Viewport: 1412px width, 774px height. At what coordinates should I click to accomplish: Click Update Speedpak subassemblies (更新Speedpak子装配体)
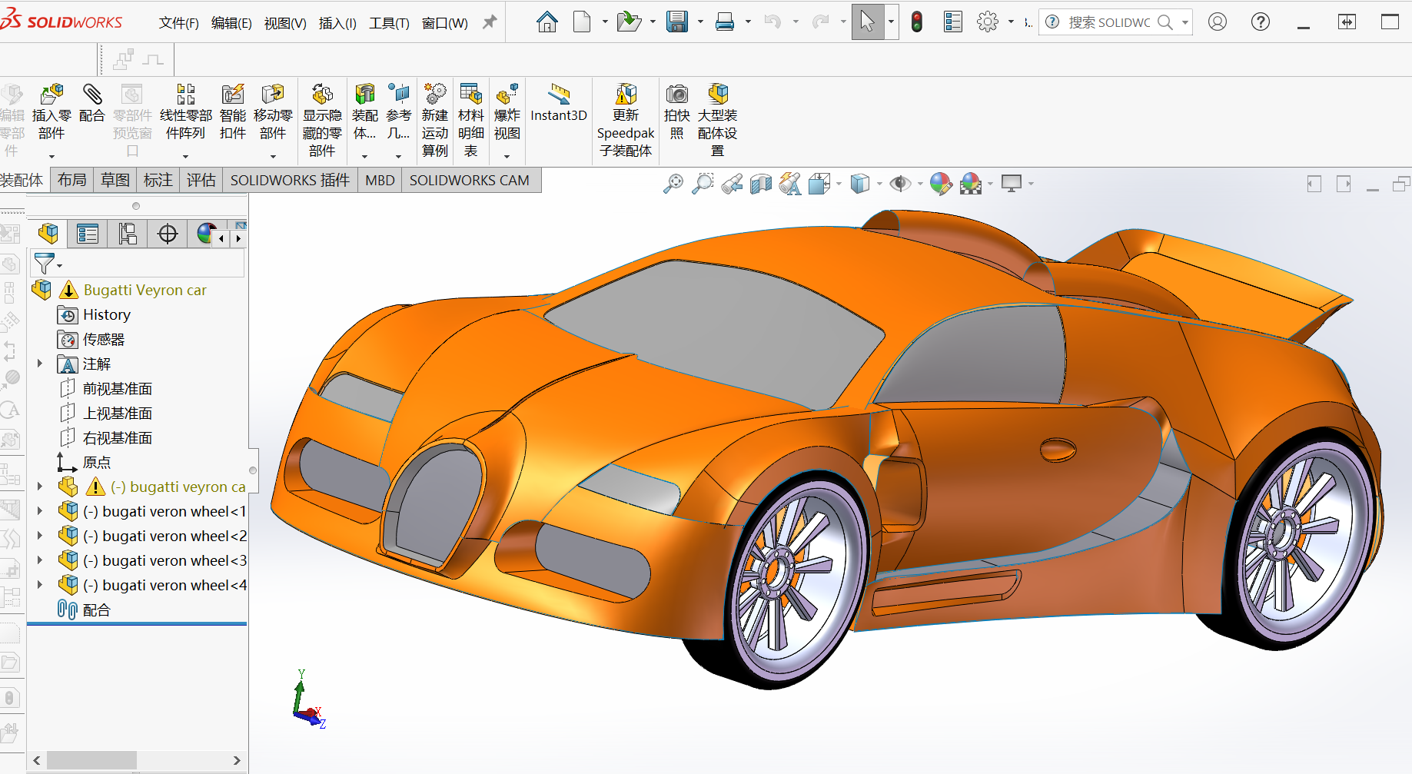(626, 121)
